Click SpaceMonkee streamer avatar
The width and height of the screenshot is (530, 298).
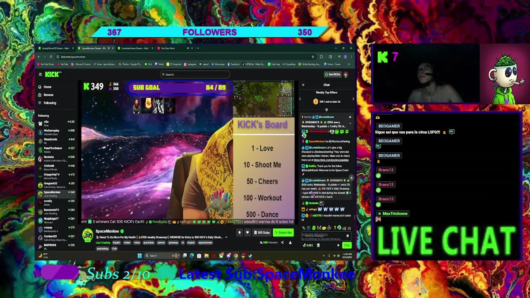point(88,235)
